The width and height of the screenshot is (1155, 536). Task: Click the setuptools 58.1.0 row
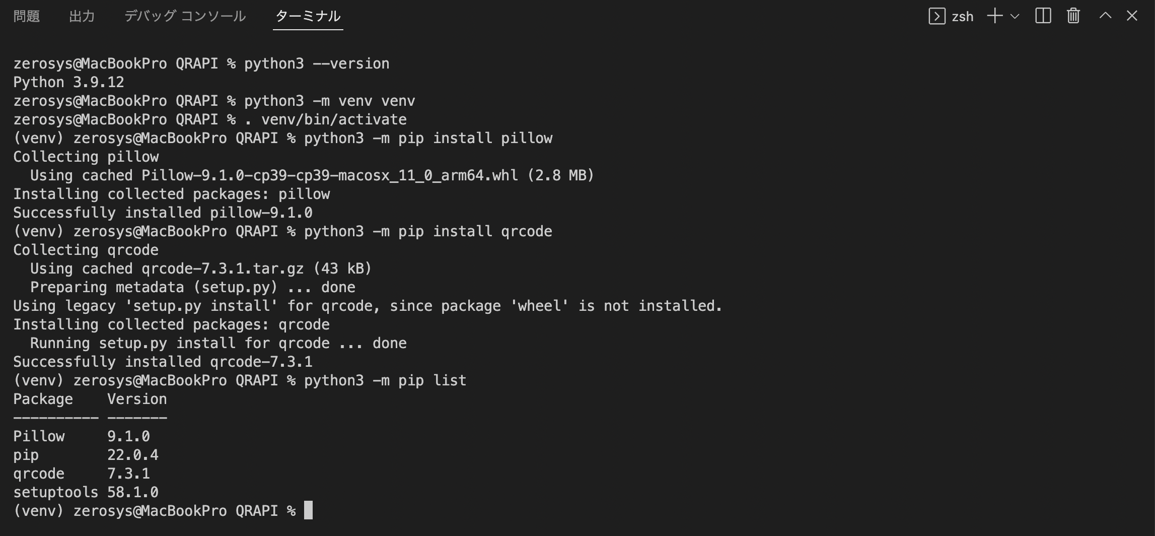tap(86, 492)
